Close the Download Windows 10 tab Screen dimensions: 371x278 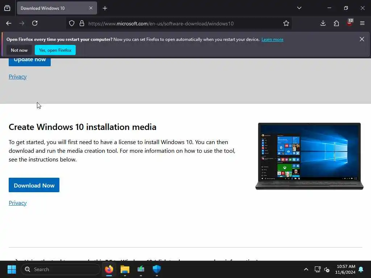click(x=91, y=8)
